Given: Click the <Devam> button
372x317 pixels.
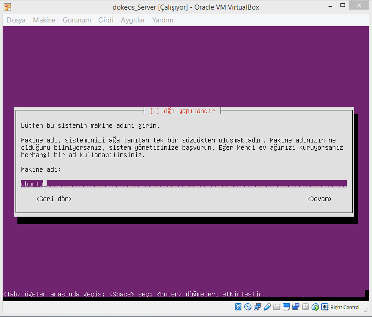Looking at the screenshot, I should point(319,199).
